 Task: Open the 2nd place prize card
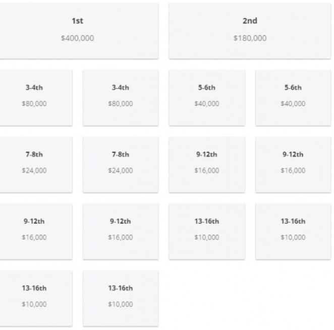(250, 31)
